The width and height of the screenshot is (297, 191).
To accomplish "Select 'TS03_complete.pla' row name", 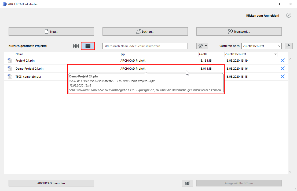I will 28,77.
